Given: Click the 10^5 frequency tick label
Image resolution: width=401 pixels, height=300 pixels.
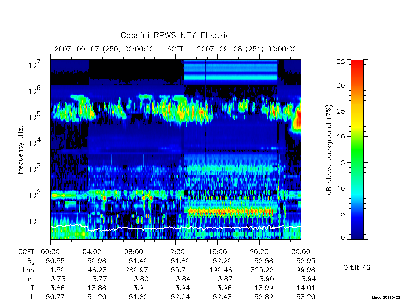Looking at the screenshot, I should point(35,116).
